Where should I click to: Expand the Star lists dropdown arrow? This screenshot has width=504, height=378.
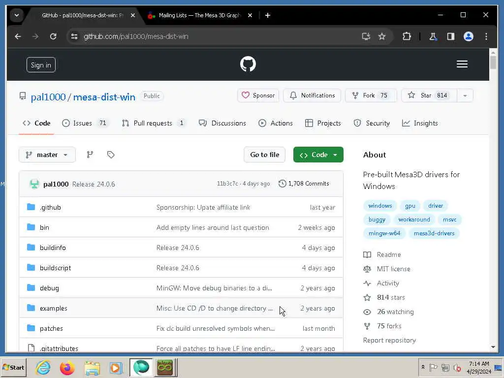[465, 95]
